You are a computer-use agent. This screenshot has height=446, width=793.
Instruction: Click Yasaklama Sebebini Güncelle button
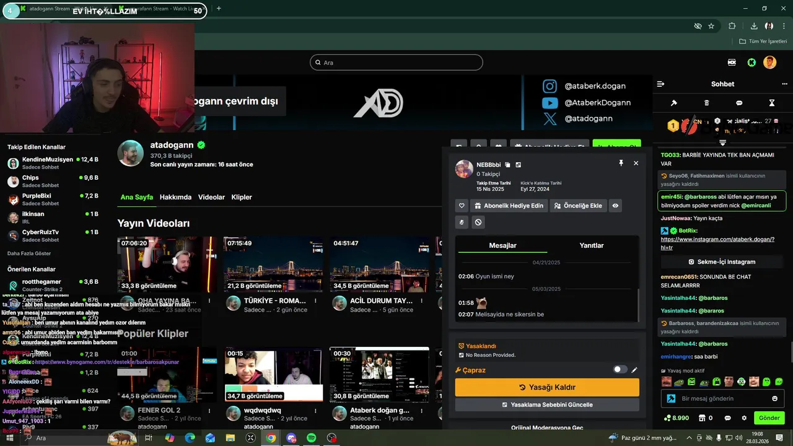pyautogui.click(x=547, y=404)
